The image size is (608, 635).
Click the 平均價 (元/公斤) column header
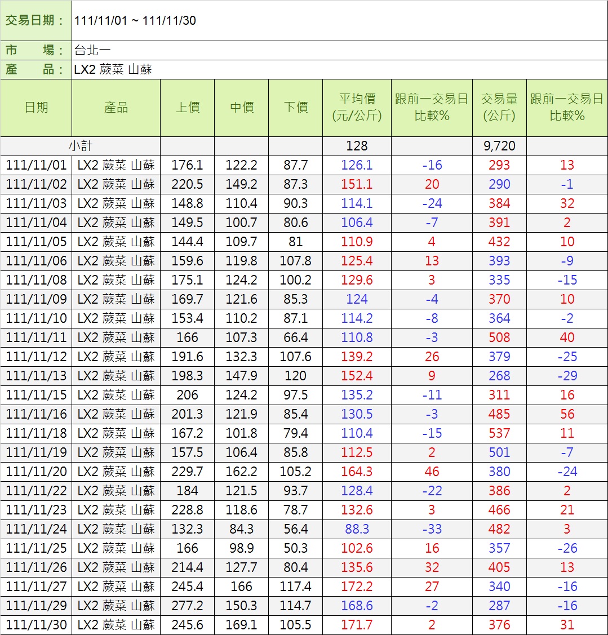[357, 108]
